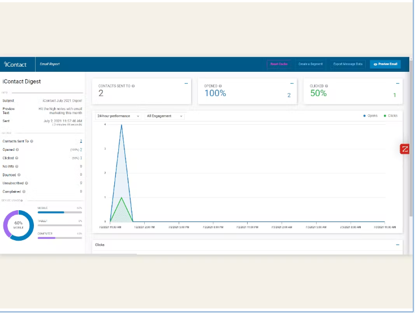Click the iContact Digest title
Image resolution: width=415 pixels, height=313 pixels.
[x=21, y=81]
